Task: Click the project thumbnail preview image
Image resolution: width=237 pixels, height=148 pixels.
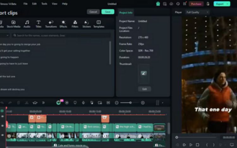Action: [x=143, y=74]
